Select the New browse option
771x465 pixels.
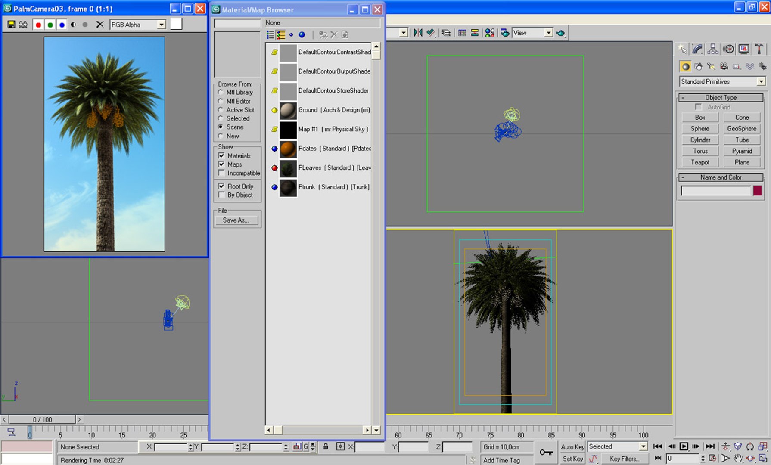click(228, 136)
